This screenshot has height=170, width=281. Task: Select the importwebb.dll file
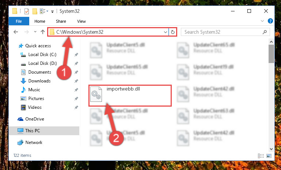click(130, 96)
